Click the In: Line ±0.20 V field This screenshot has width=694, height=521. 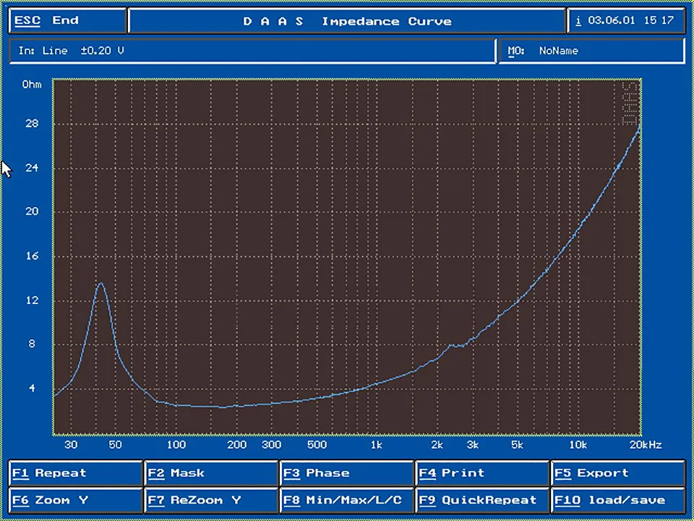click(252, 51)
